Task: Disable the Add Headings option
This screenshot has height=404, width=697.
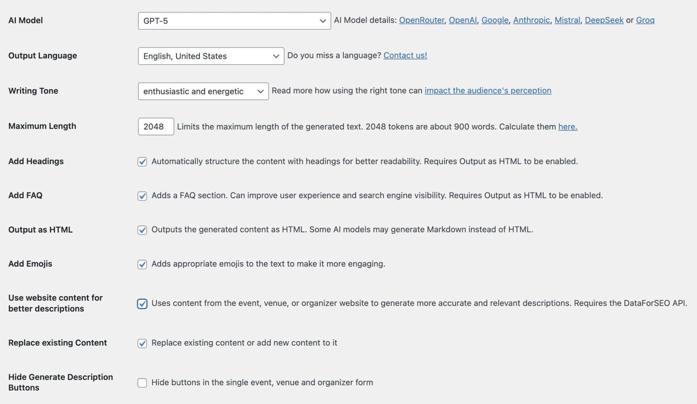Action: pos(142,162)
